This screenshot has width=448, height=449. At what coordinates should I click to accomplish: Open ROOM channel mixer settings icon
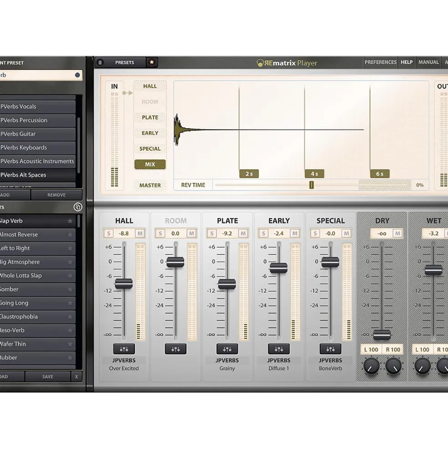(175, 349)
